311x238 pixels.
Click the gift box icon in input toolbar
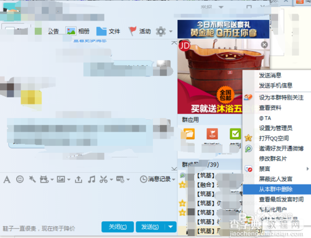click(x=44, y=179)
